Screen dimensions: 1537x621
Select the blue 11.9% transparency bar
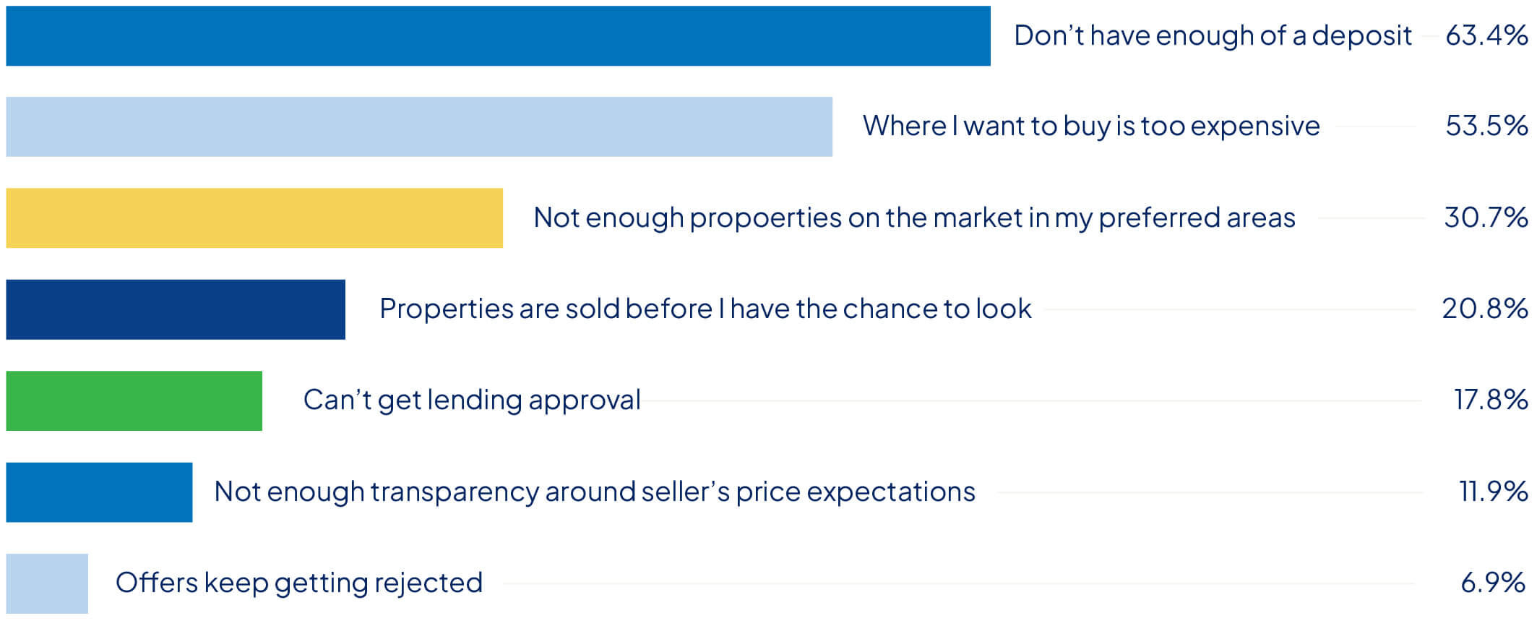[99, 492]
